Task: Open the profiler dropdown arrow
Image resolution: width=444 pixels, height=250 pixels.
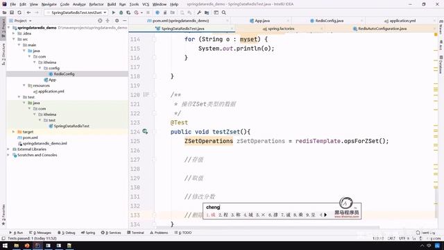Action: coord(142,12)
